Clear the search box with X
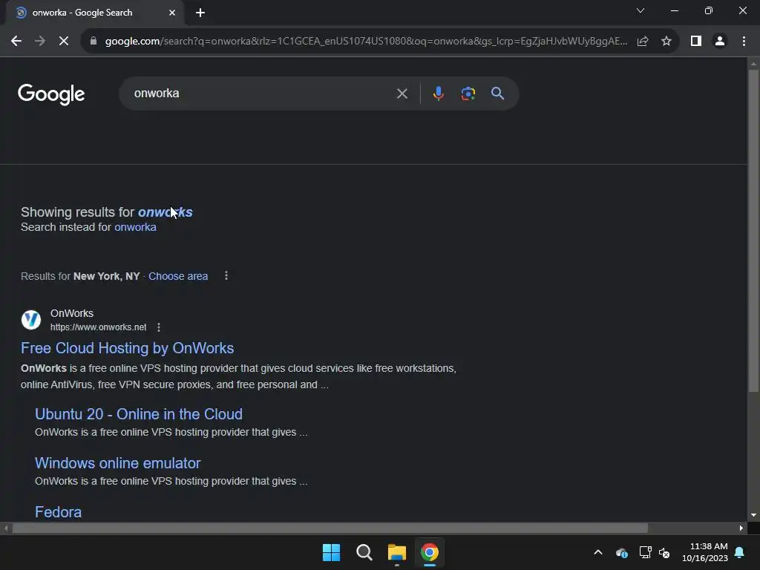 [402, 94]
